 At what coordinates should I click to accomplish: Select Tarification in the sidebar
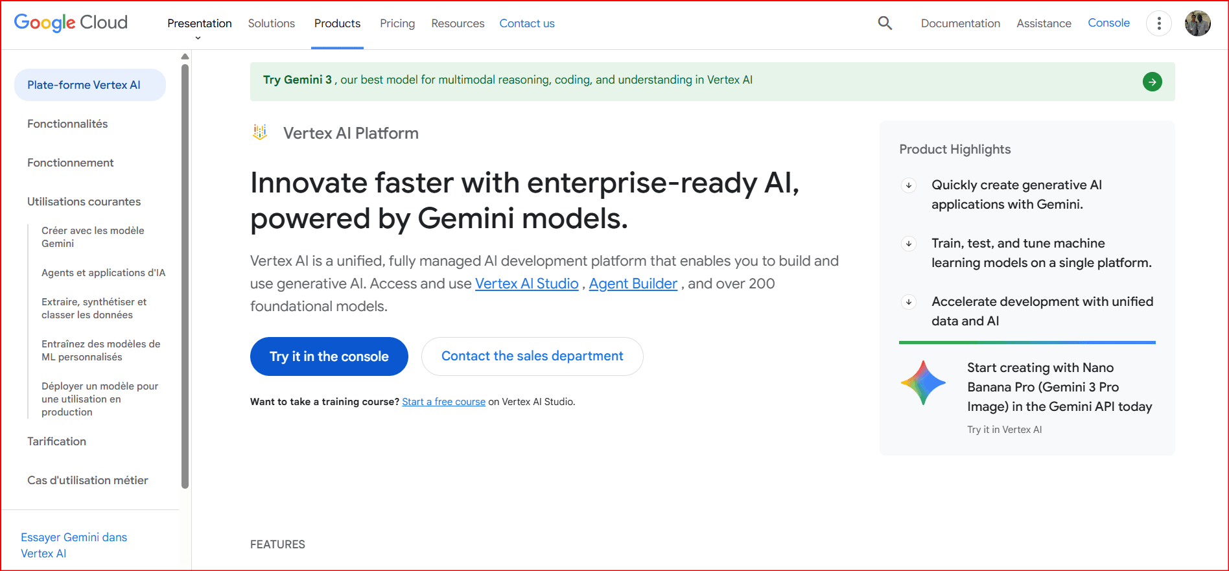click(56, 441)
